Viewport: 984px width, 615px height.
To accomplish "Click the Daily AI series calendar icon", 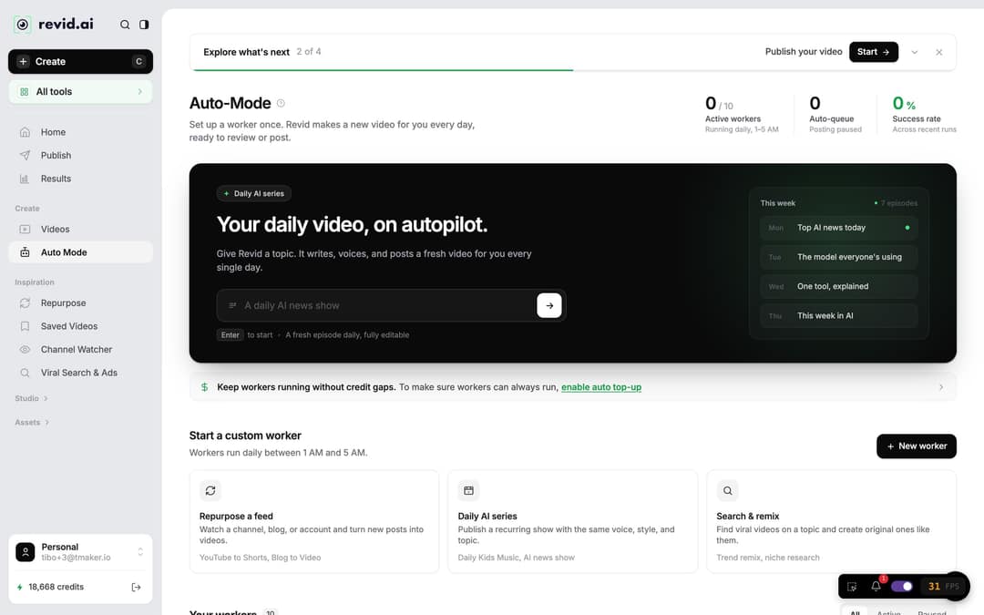I will pyautogui.click(x=469, y=491).
